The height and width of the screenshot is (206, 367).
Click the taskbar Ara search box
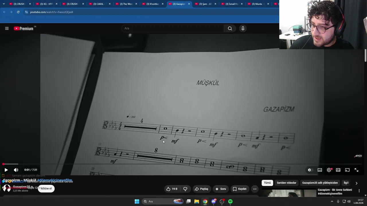(x=163, y=201)
